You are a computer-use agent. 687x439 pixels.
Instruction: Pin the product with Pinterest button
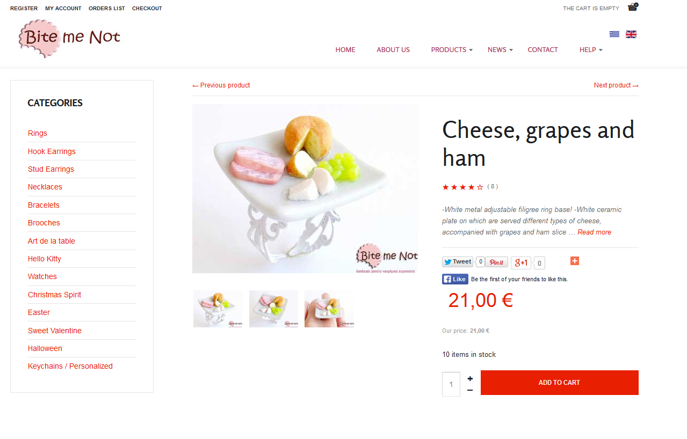(x=496, y=262)
